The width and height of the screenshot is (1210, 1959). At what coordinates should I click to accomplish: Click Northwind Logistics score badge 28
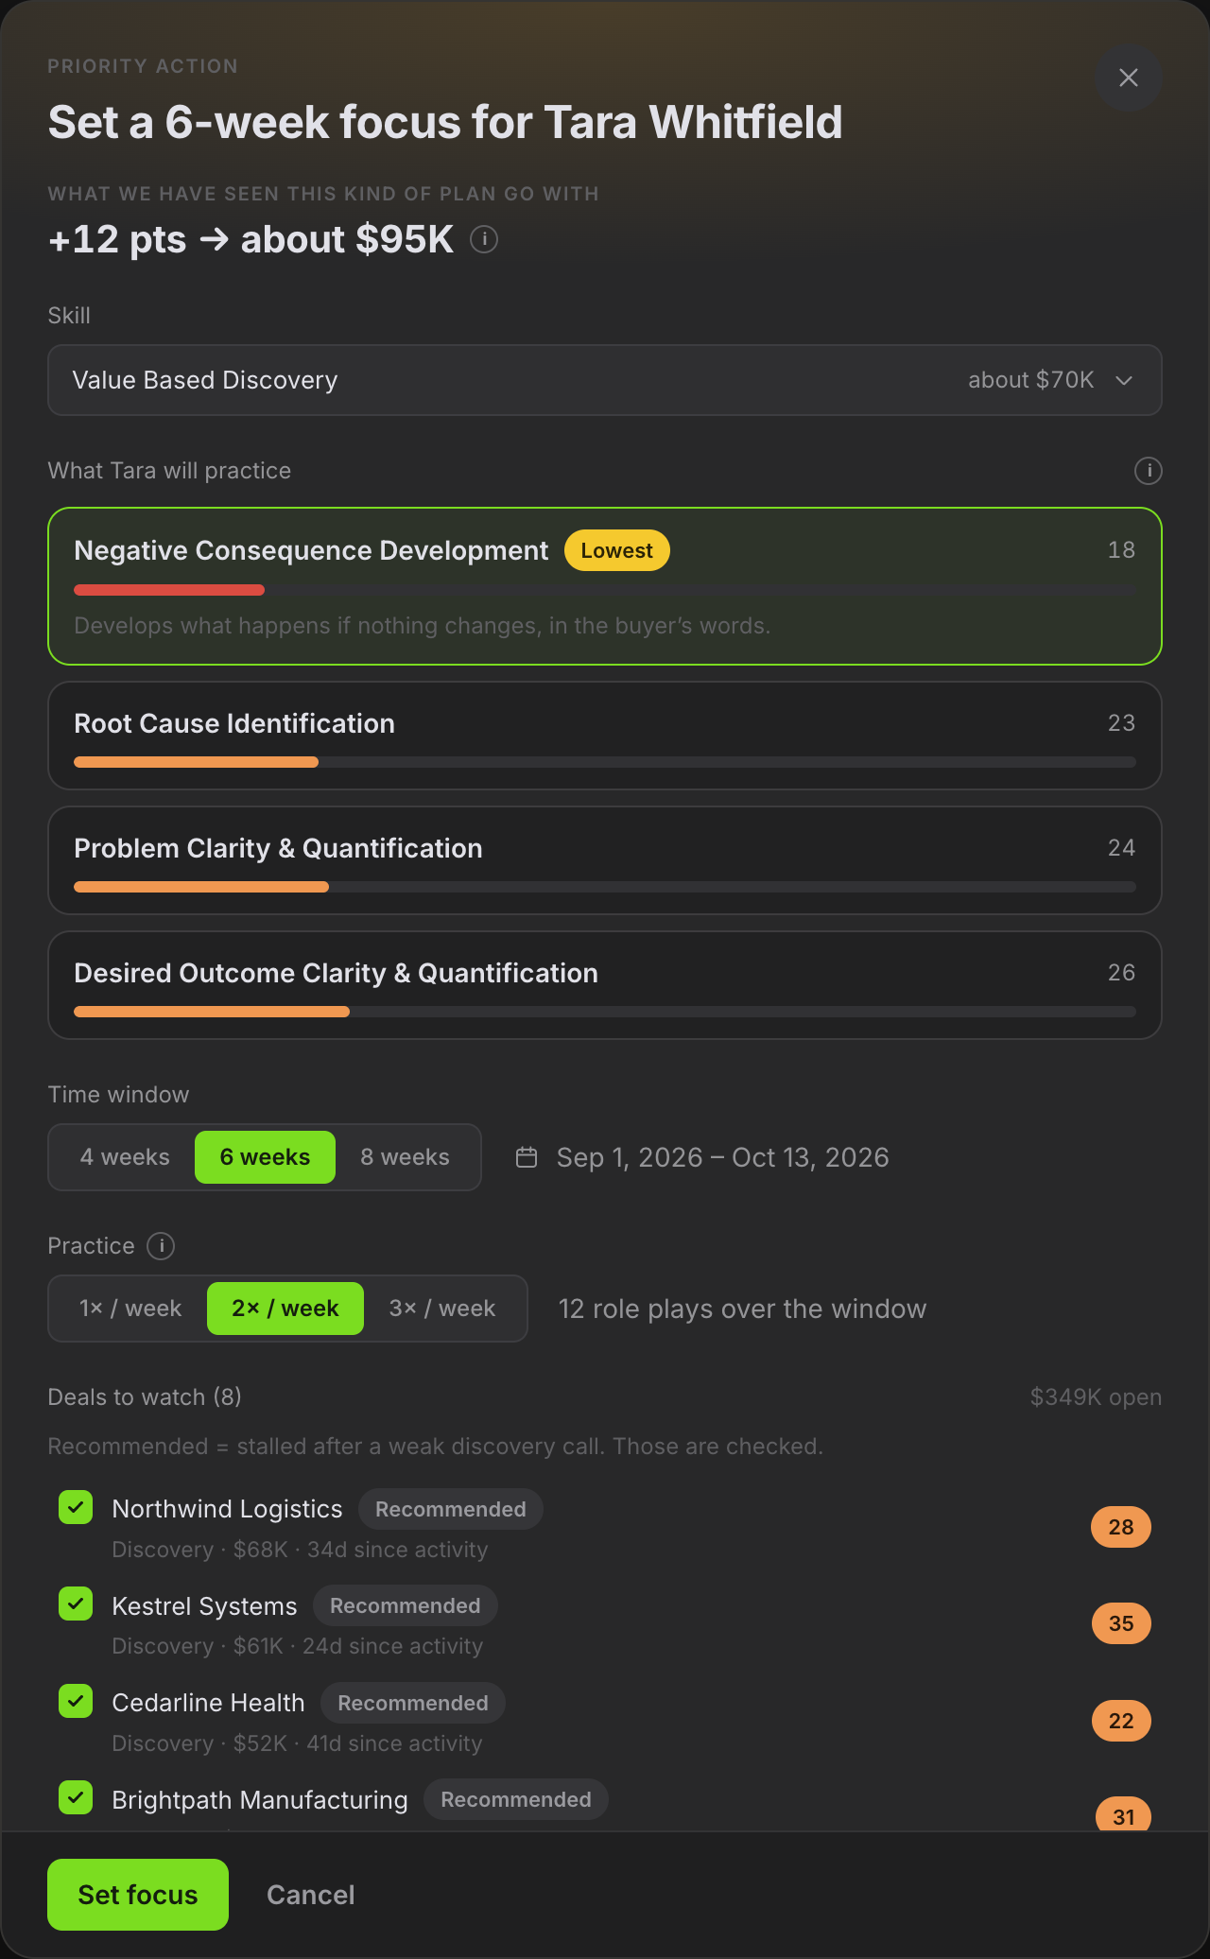click(x=1121, y=1527)
